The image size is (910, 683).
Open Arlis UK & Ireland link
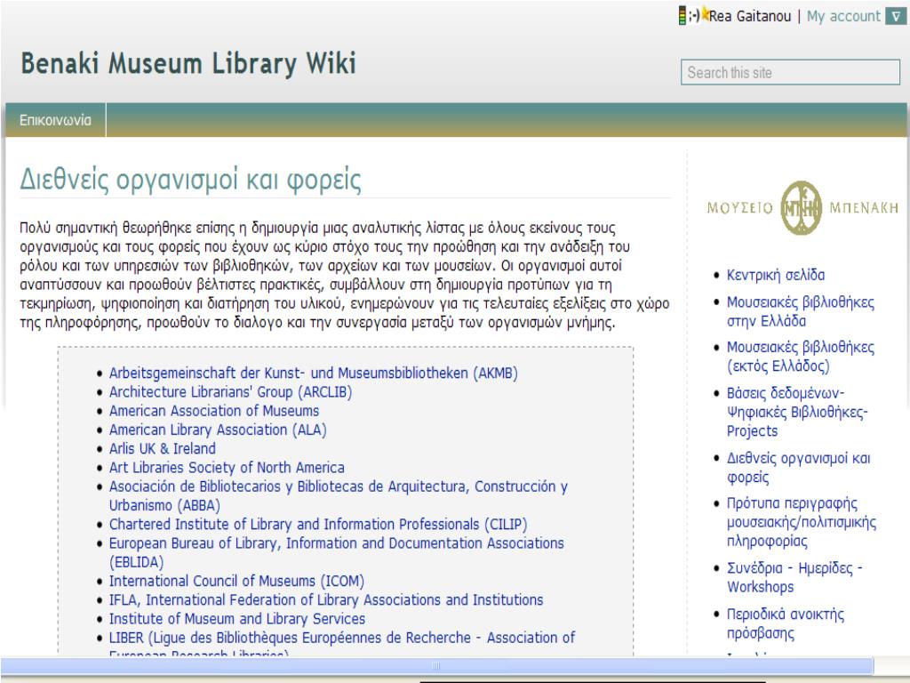163,448
